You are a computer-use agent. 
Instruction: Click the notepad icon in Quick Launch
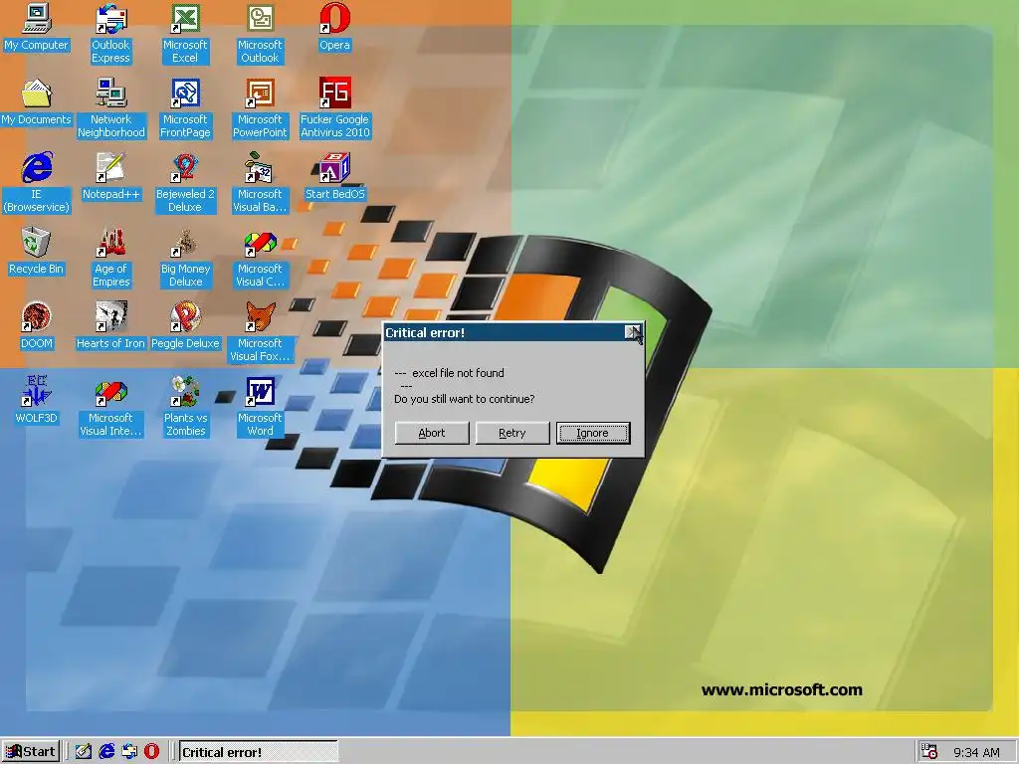[84, 752]
